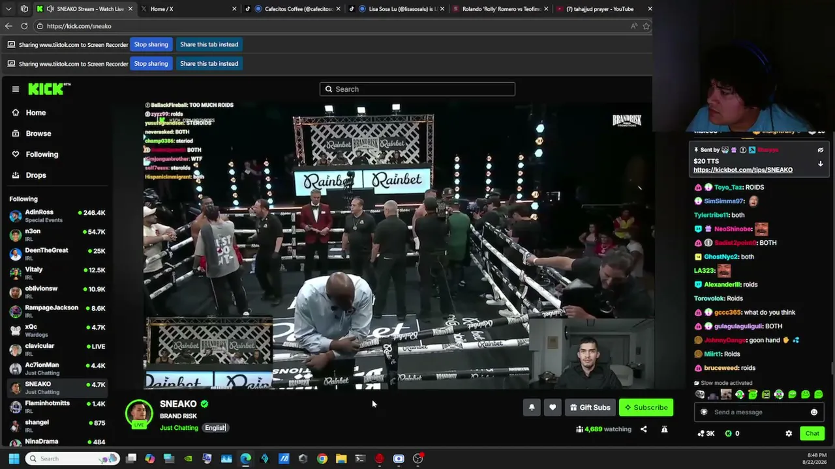835x469 pixels.
Task: Open the terminal icon in the taskbar
Action: (x=360, y=459)
